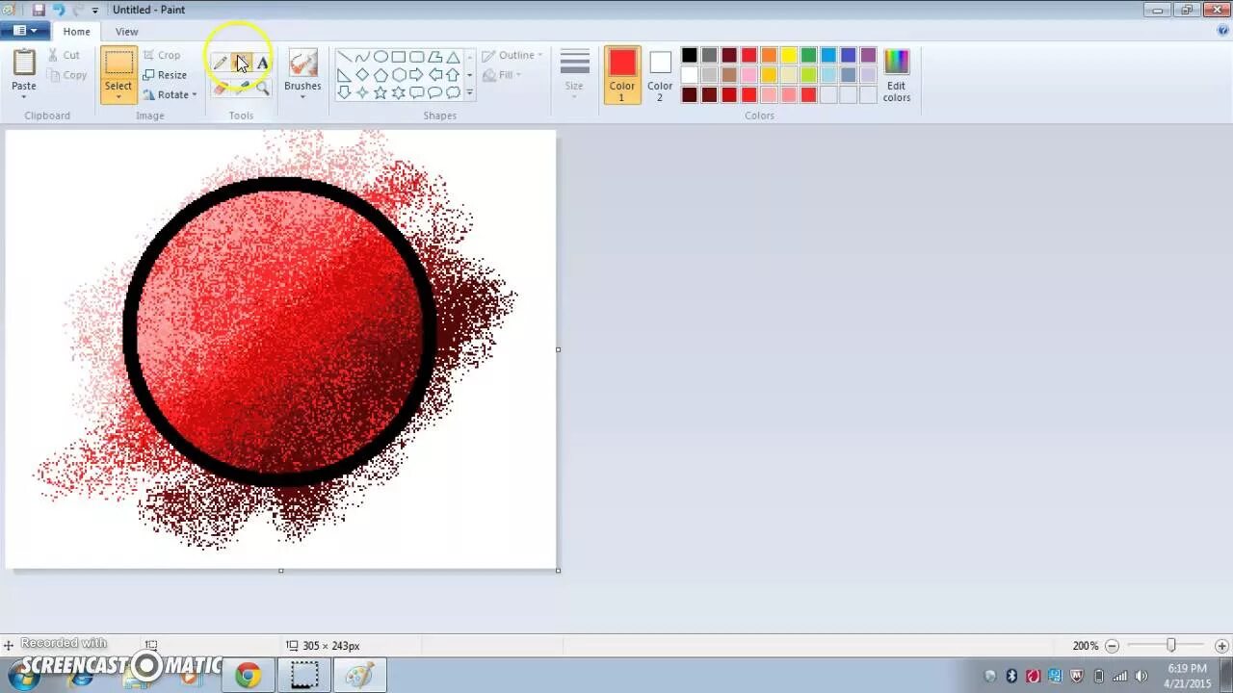This screenshot has width=1233, height=693.
Task: Open the Paint file menu button
Action: tap(25, 31)
